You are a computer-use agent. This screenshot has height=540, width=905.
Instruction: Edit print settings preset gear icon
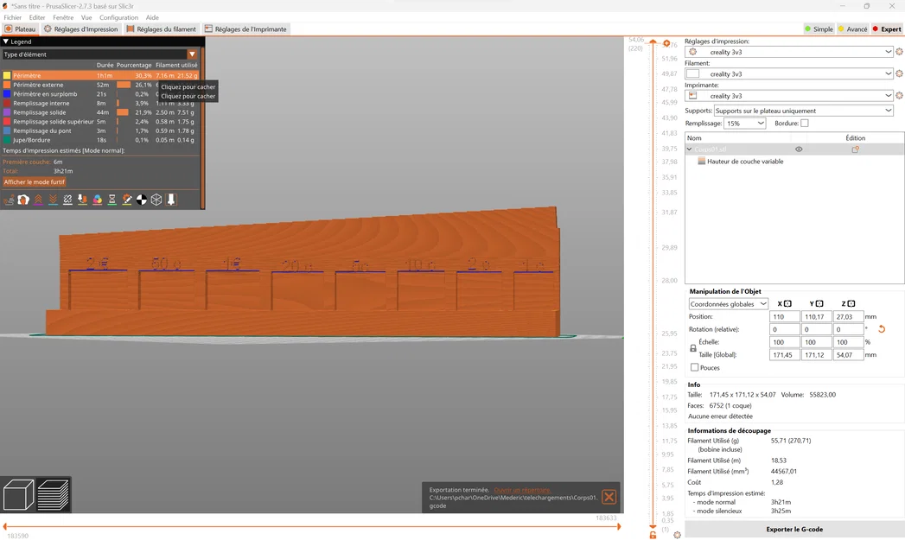coord(899,52)
